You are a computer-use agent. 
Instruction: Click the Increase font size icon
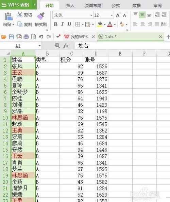click(x=118, y=15)
